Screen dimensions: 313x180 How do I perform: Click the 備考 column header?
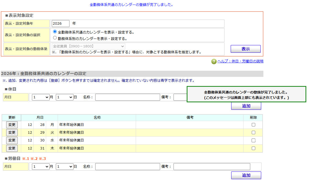(x=190, y=118)
